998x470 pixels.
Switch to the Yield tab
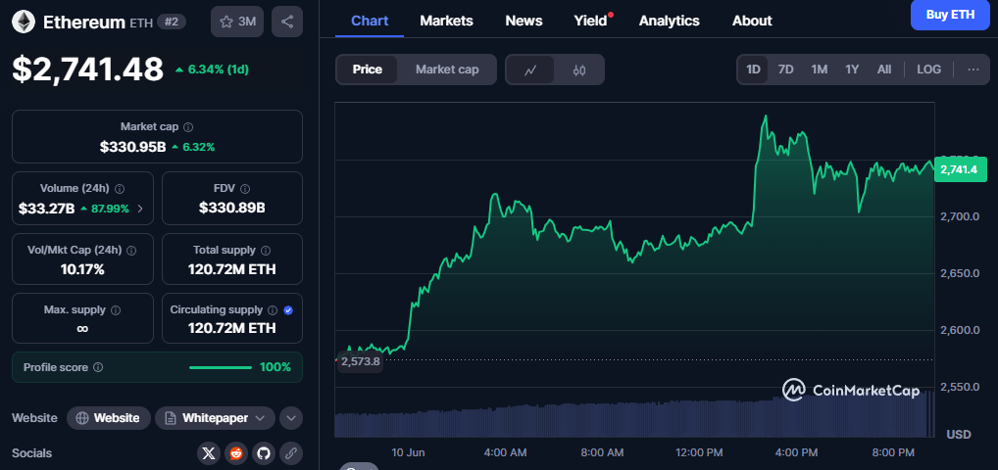pyautogui.click(x=590, y=21)
